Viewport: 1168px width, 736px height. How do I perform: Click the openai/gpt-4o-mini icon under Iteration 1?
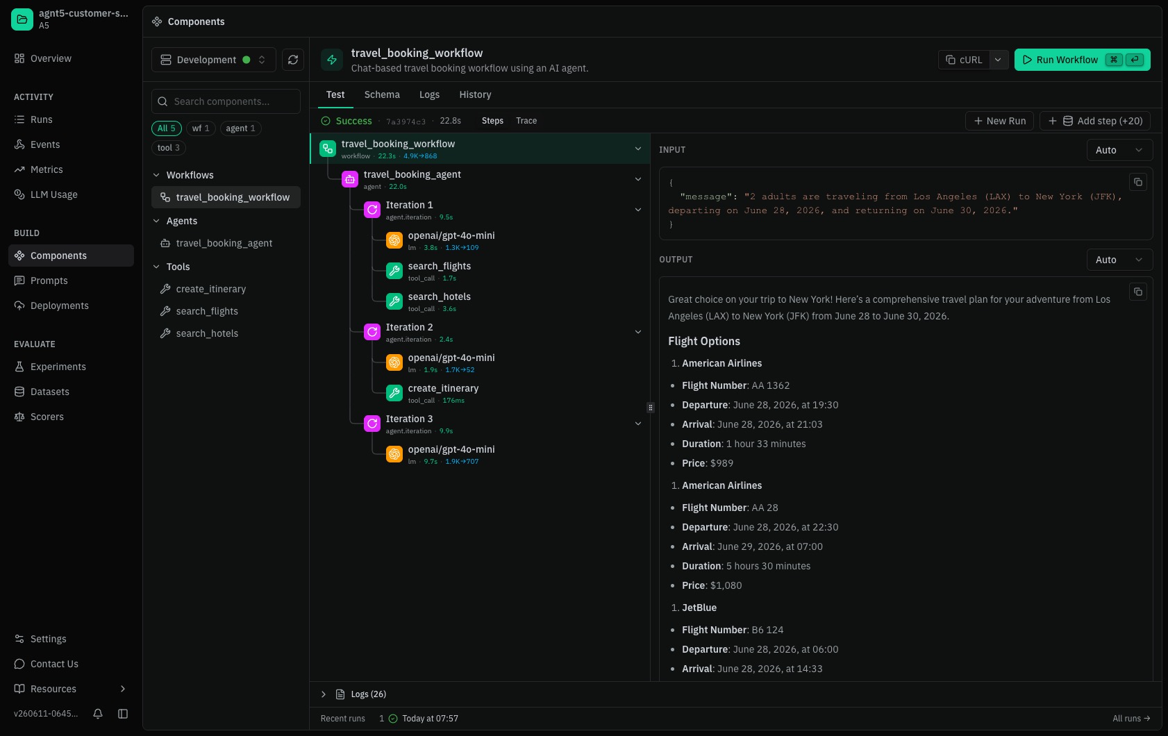pyautogui.click(x=394, y=240)
